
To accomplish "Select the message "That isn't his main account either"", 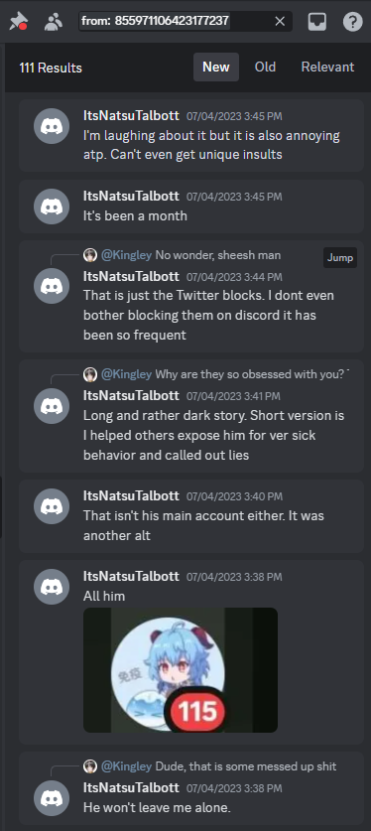I will [191, 516].
